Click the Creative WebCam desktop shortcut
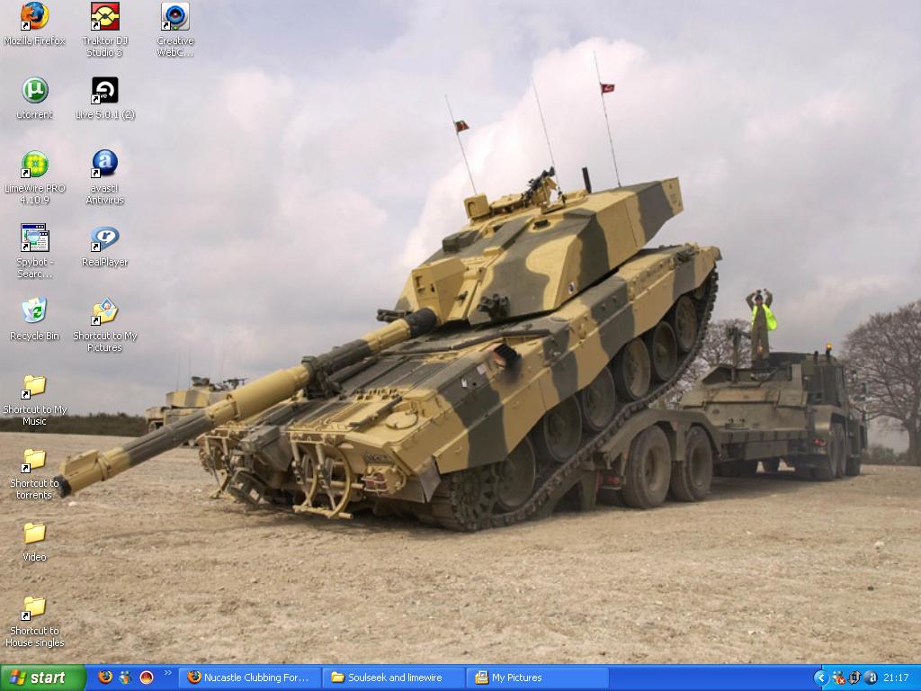The width and height of the screenshot is (921, 691). pos(175,17)
